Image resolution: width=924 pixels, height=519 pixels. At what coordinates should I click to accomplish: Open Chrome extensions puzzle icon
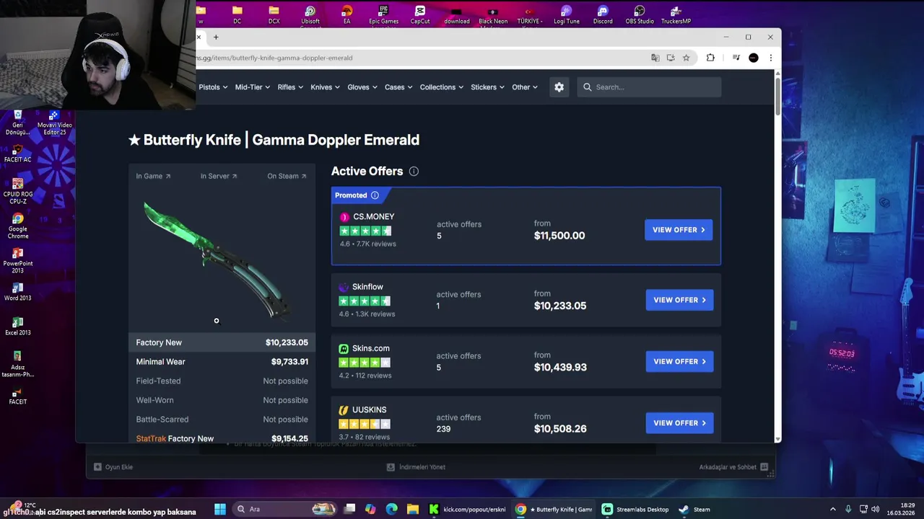click(710, 58)
